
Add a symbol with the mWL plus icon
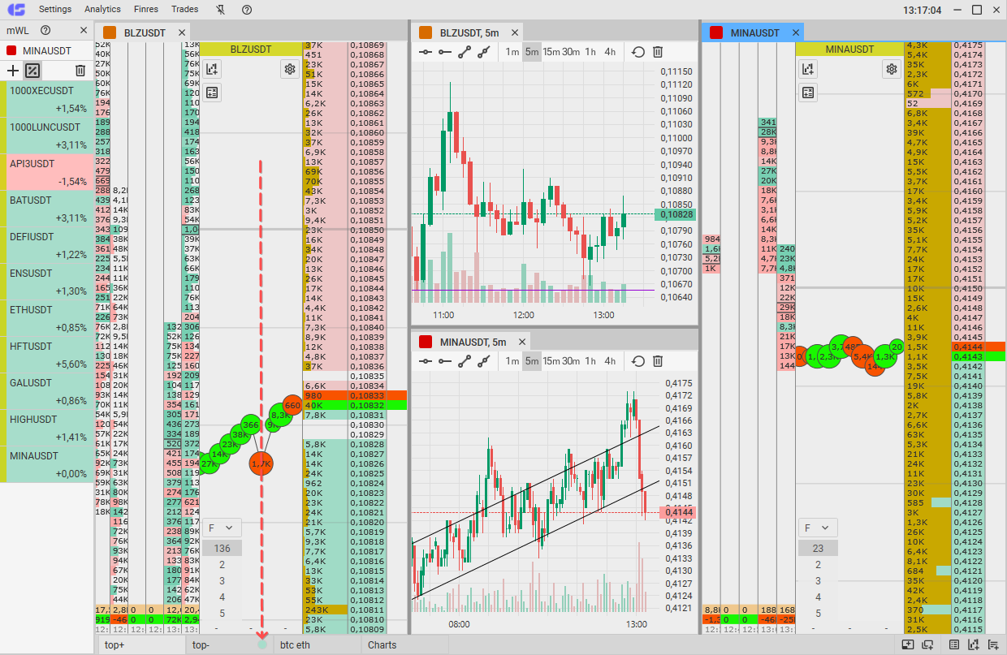pyautogui.click(x=12, y=71)
